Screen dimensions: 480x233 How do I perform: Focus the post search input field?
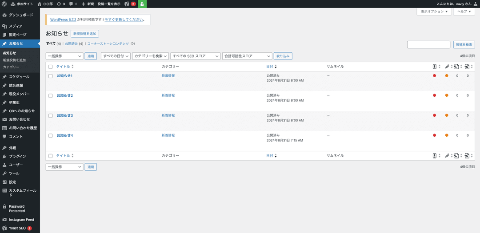point(428,45)
